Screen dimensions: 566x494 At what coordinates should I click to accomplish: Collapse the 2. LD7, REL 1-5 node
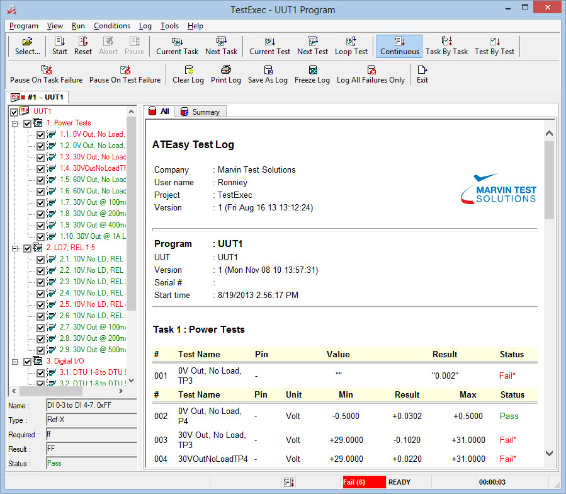tap(15, 248)
